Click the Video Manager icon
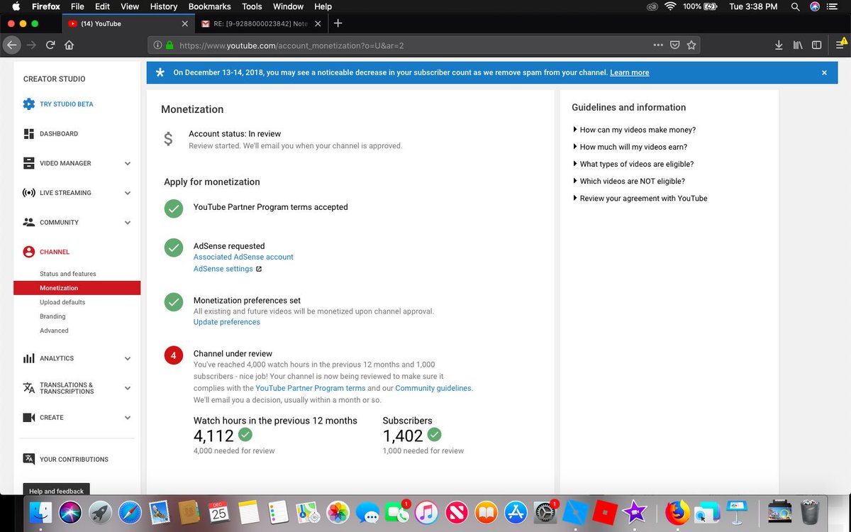 (28, 163)
